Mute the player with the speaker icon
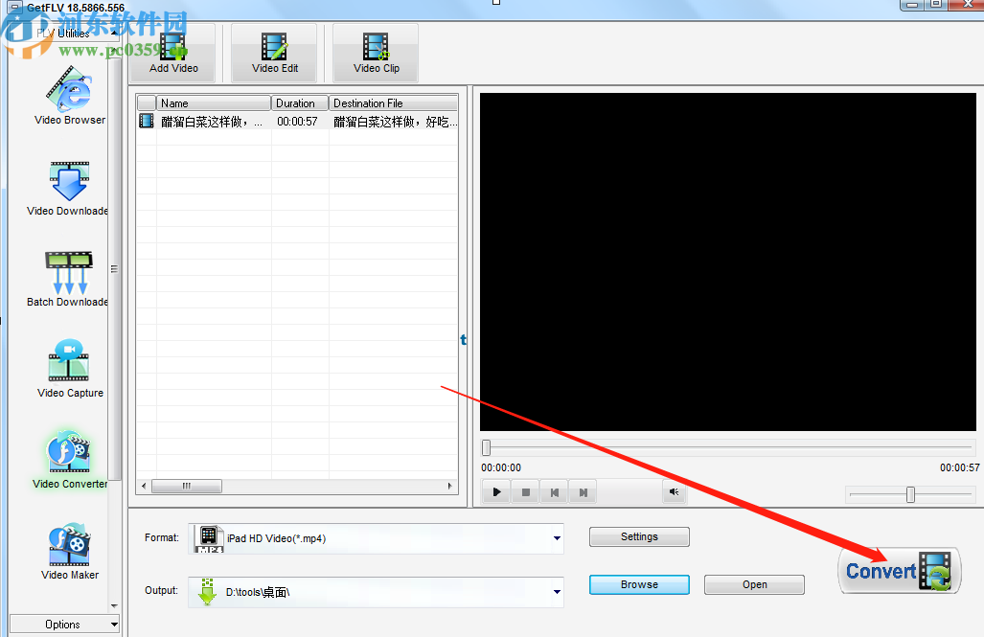The width and height of the screenshot is (984, 637). click(674, 491)
